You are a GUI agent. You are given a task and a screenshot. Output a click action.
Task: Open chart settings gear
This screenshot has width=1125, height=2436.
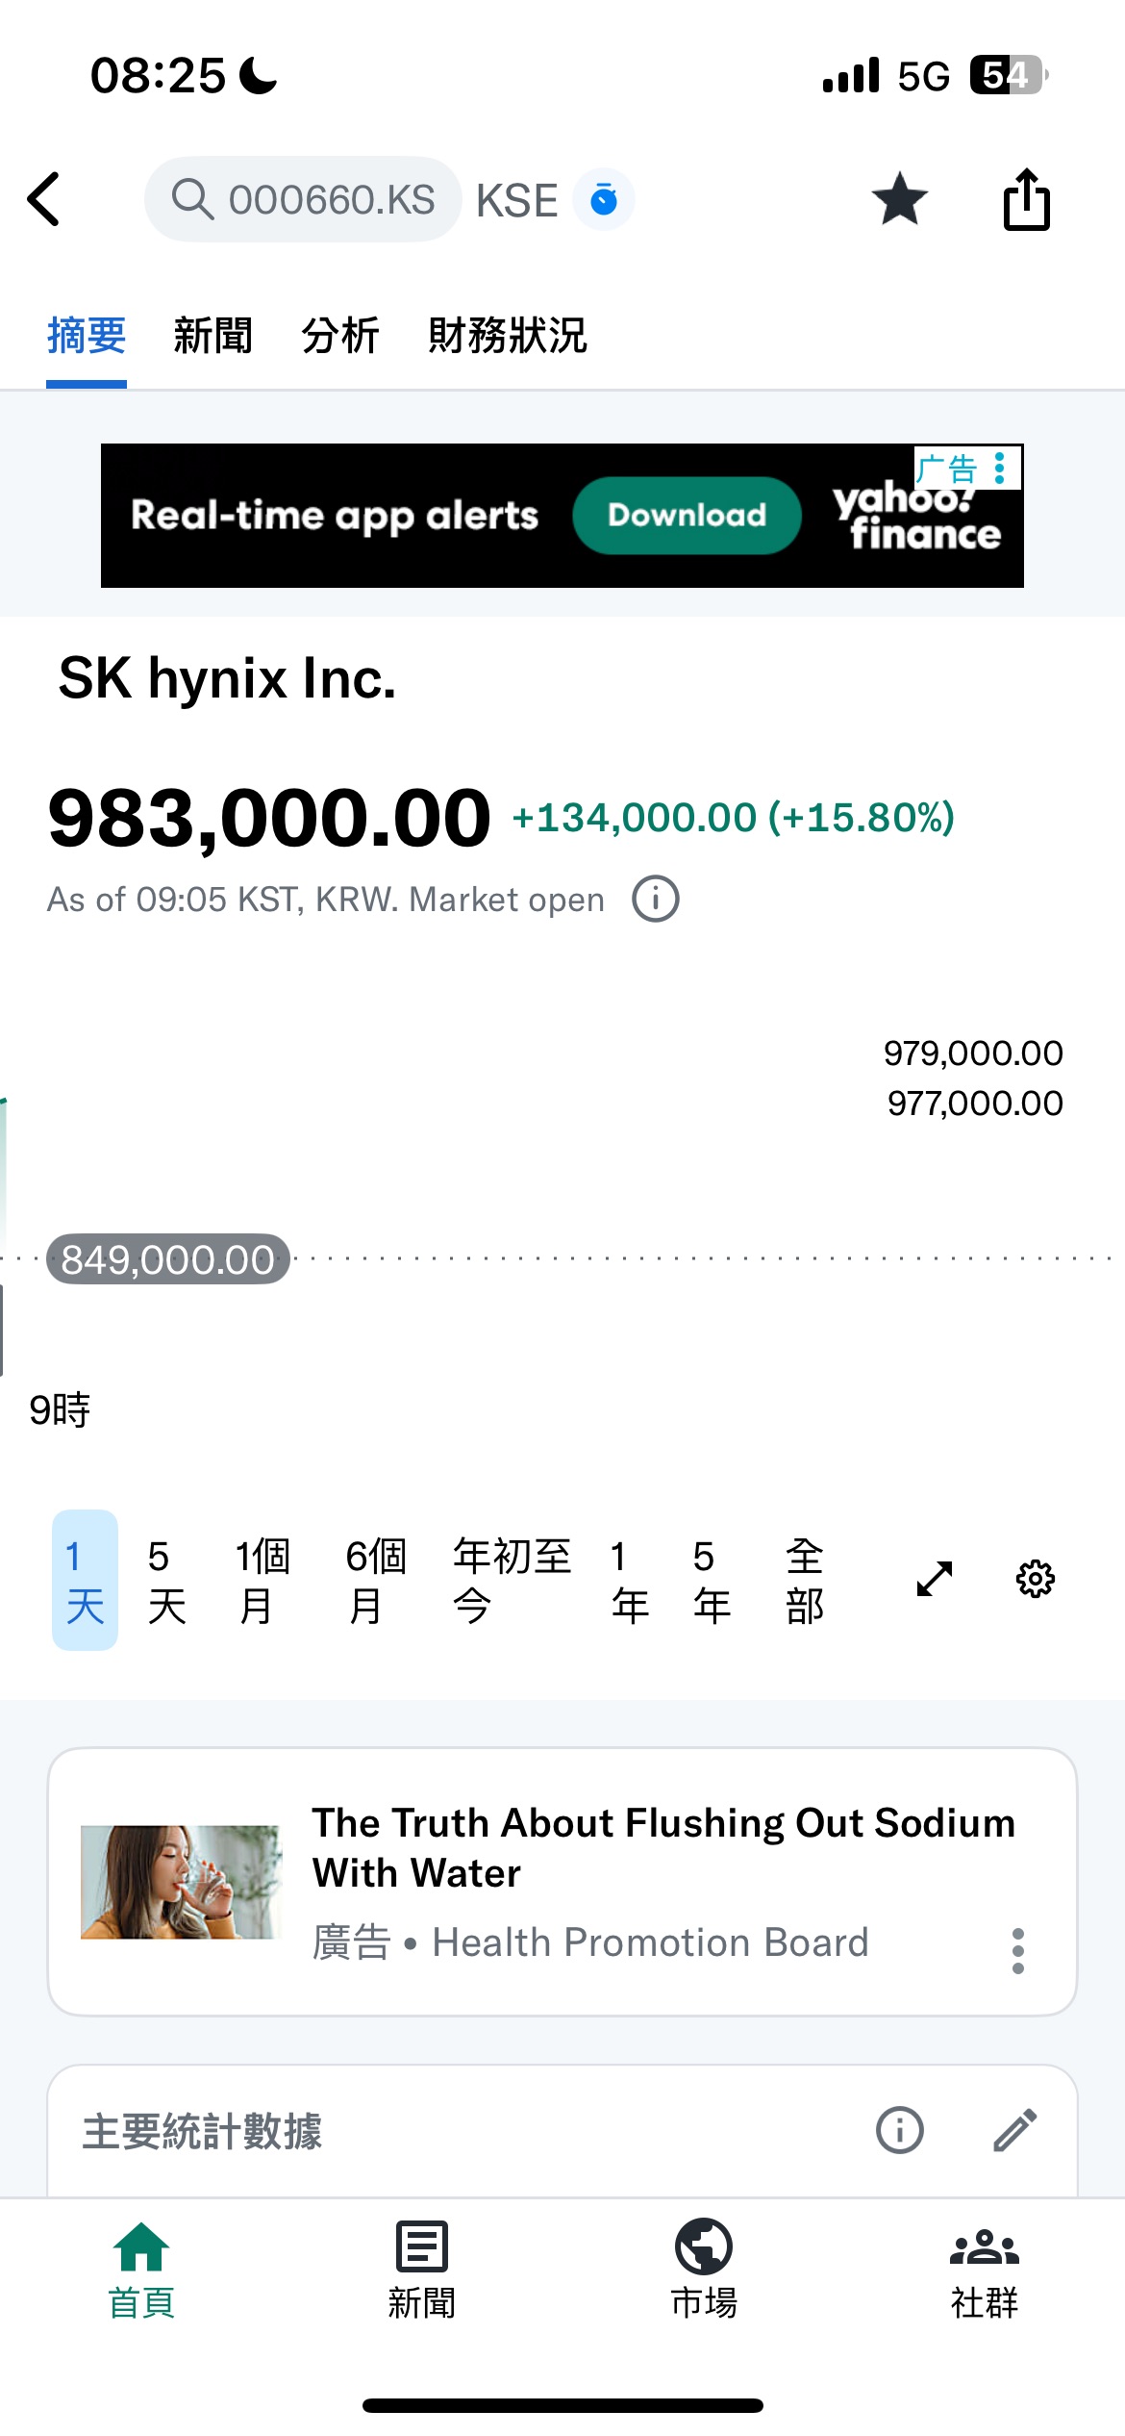[x=1036, y=1579]
